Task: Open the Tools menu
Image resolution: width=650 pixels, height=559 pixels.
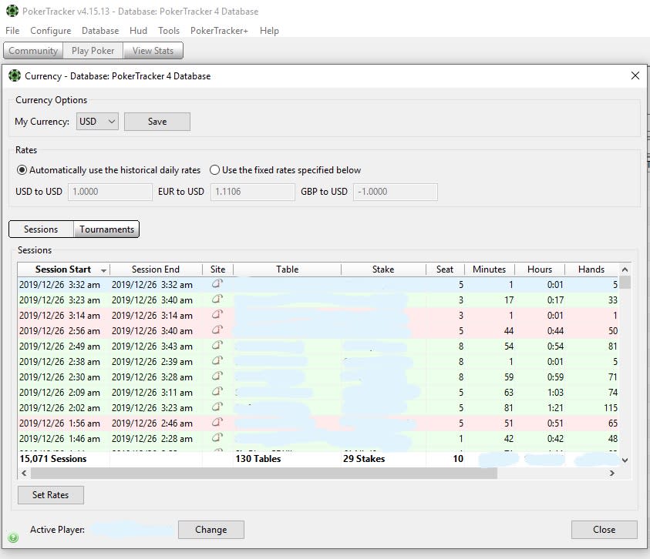Action: click(x=169, y=31)
